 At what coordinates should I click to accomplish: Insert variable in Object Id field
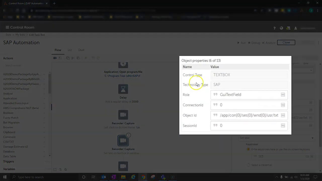(x=283, y=115)
